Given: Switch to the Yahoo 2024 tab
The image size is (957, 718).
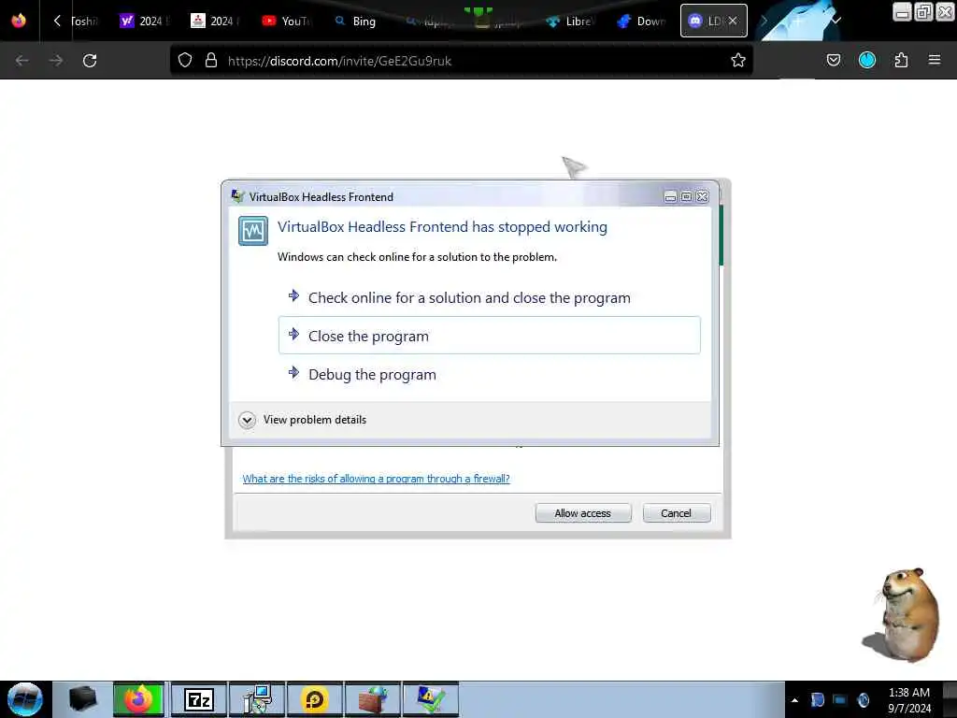Looking at the screenshot, I should pyautogui.click(x=143, y=21).
